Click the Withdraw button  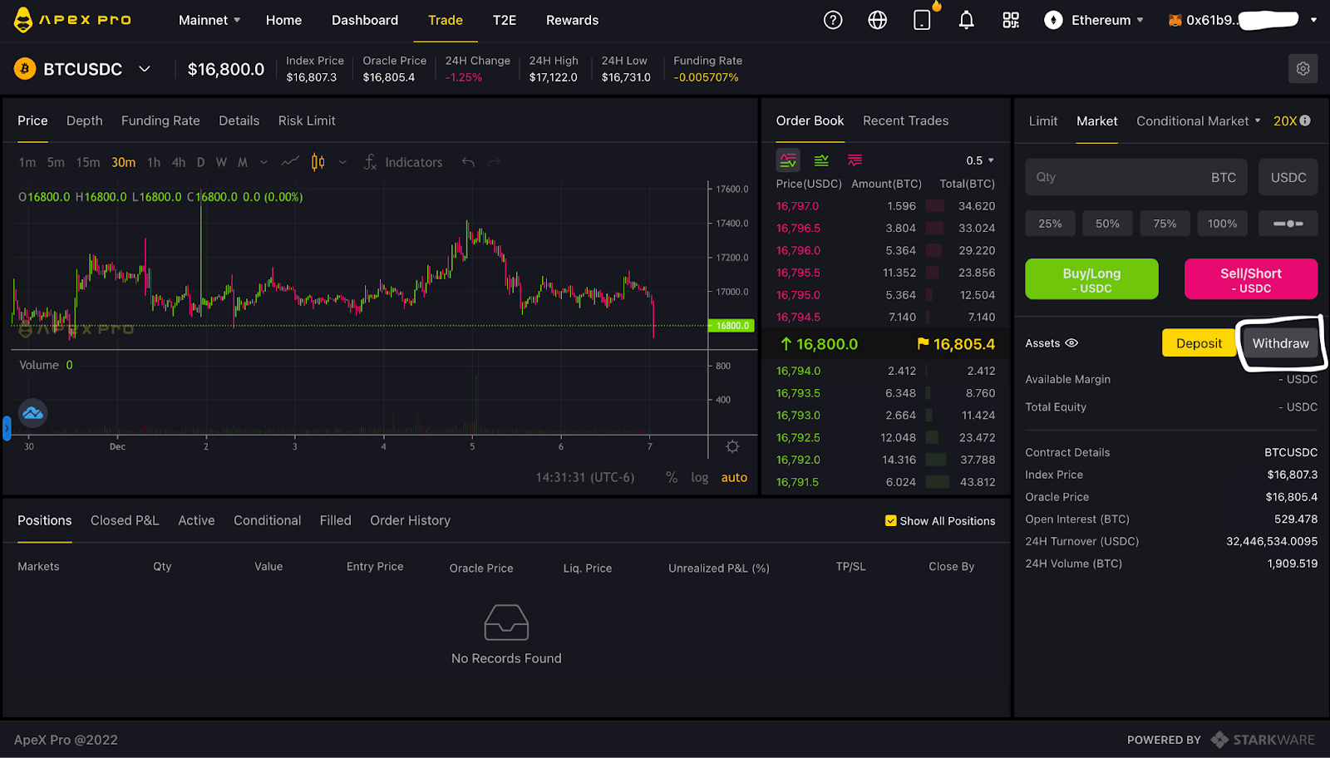1280,343
